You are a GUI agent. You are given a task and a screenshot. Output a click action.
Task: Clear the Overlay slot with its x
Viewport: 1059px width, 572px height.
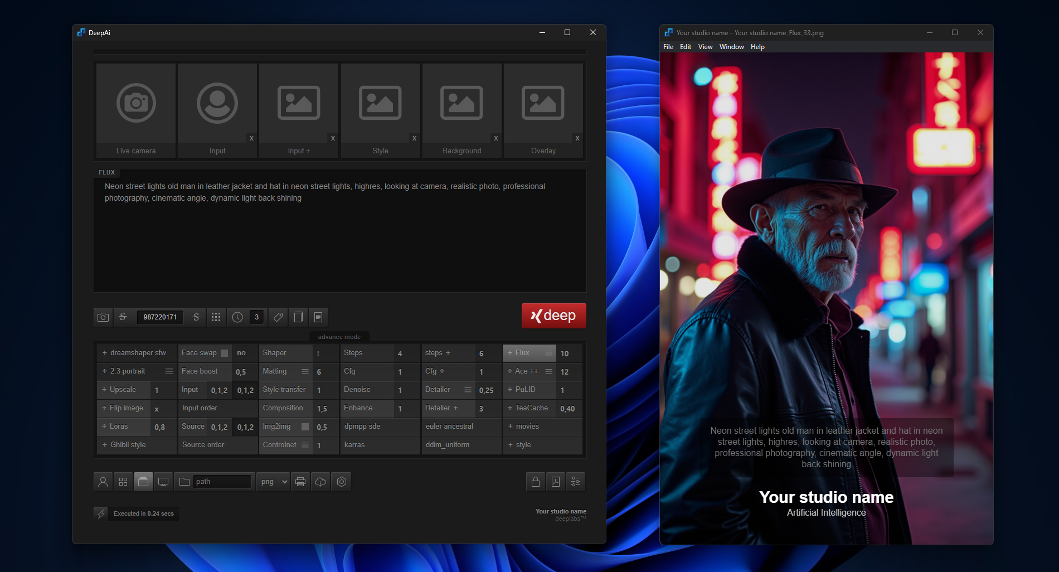point(577,138)
